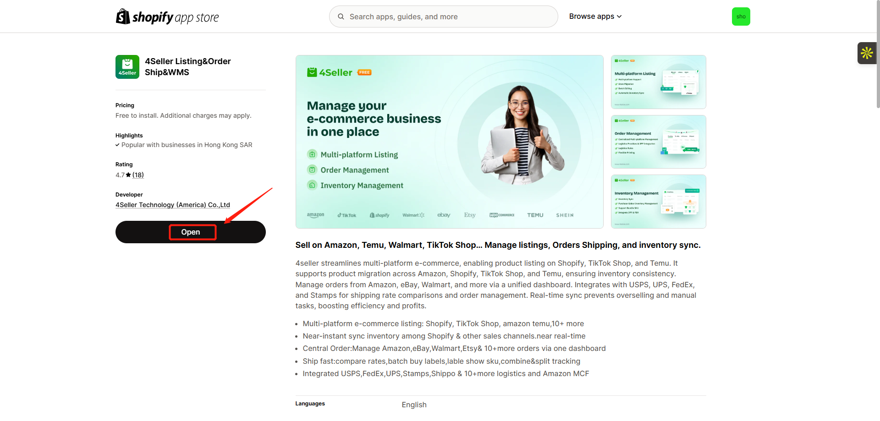This screenshot has height=421, width=880.
Task: Click the 4Seller app icon
Action: 127,67
